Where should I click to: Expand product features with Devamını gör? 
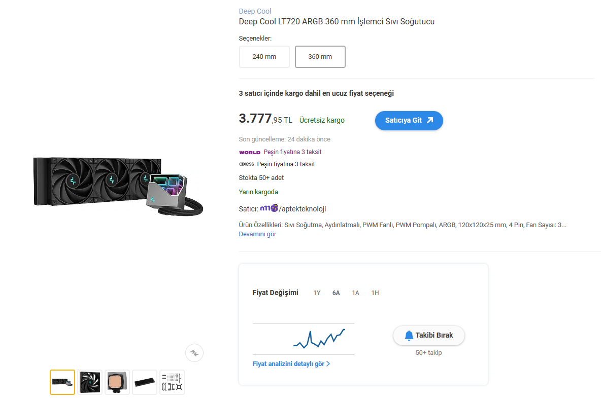[x=257, y=234]
